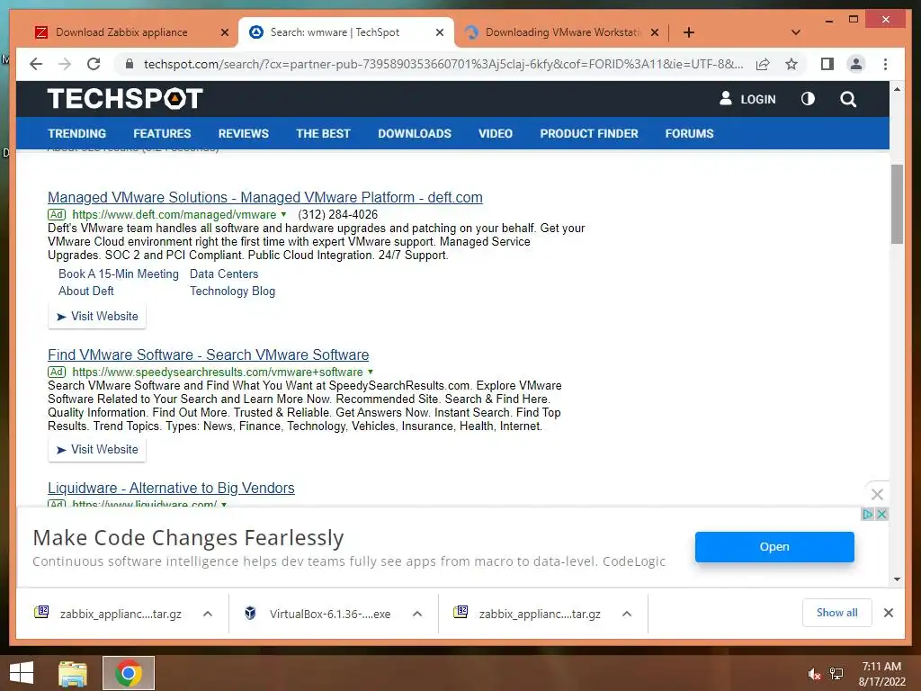Dismiss the bottom ad with gray X

pyautogui.click(x=877, y=495)
